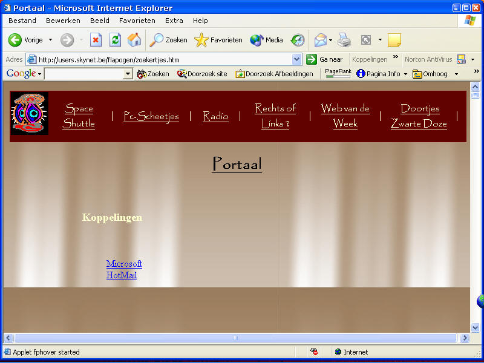This screenshot has height=363, width=484.
Task: Open the Favorieten menu
Action: (137, 21)
